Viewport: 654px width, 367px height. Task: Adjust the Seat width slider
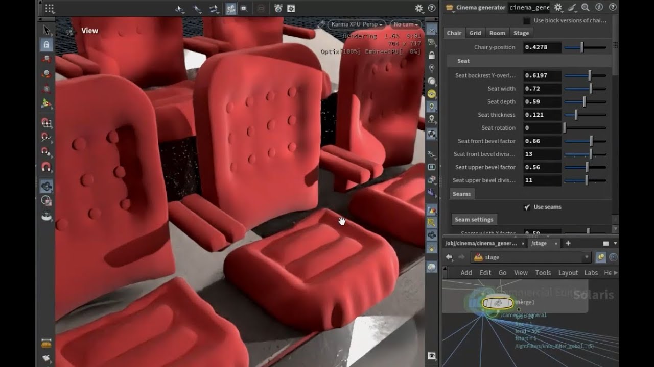585,89
